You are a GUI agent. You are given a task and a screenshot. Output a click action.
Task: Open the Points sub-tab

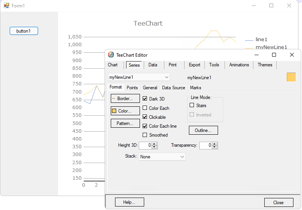pyautogui.click(x=132, y=88)
